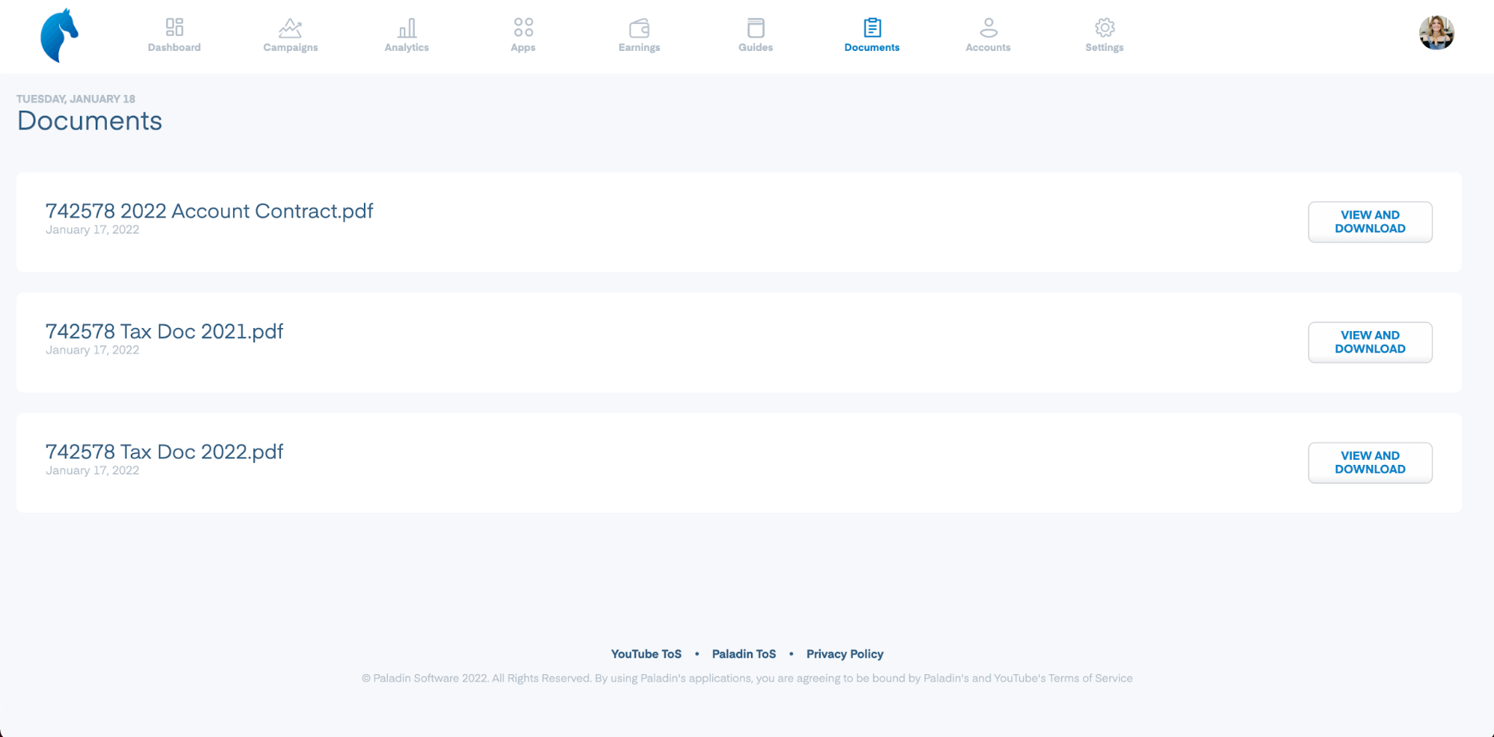
Task: Select the Analytics bar chart icon
Action: point(407,28)
